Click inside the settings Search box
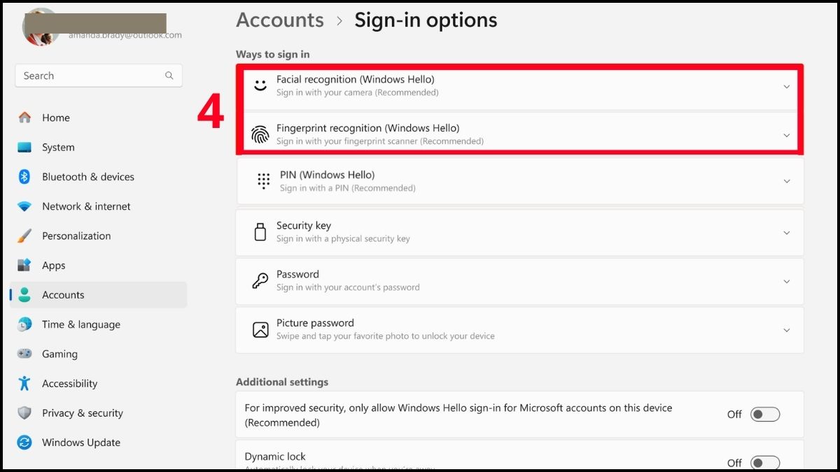 (x=99, y=76)
